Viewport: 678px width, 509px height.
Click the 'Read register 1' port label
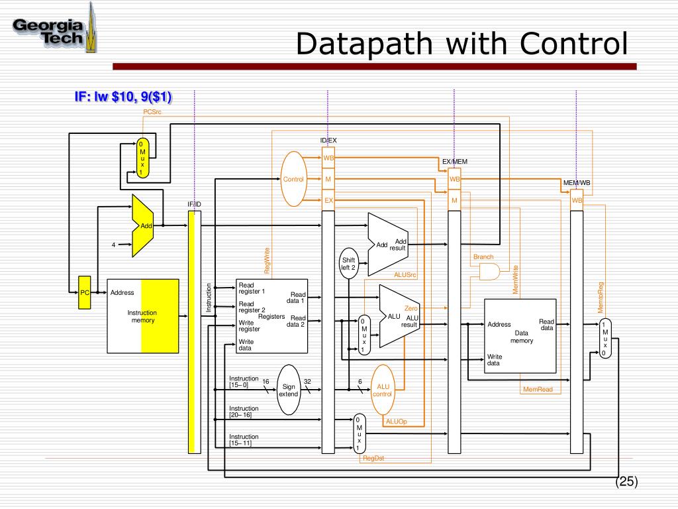(x=252, y=288)
